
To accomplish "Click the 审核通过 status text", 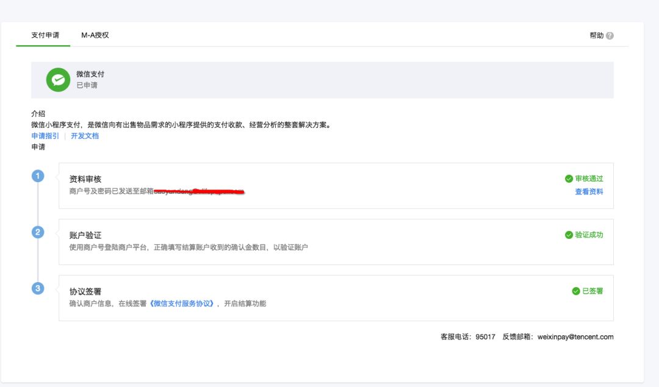I will (589, 179).
